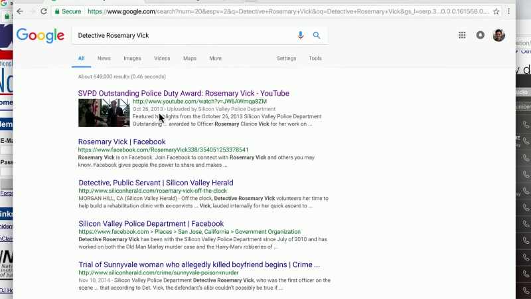The width and height of the screenshot is (531, 299).
Task: Click the Google logo
Action: pos(40,35)
